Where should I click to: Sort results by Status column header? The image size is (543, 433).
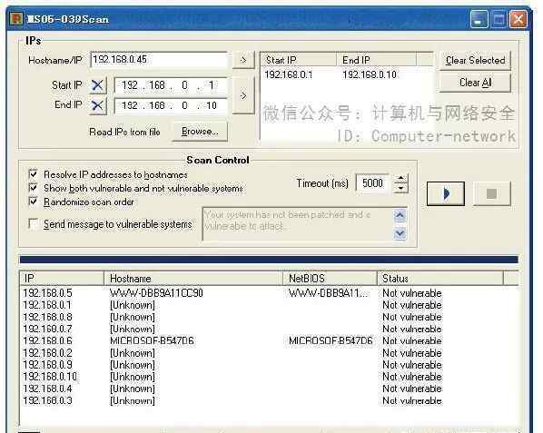click(439, 279)
